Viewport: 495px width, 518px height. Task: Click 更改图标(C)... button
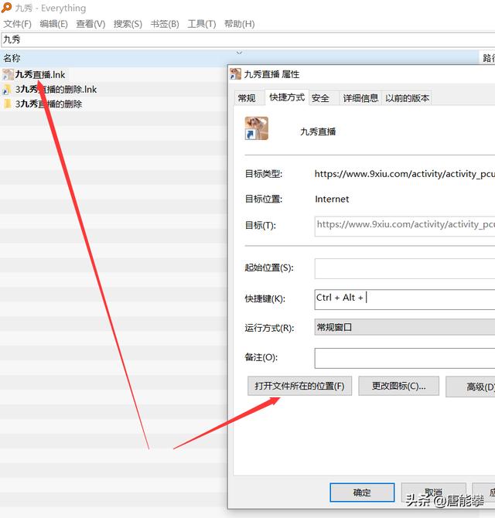coord(399,386)
